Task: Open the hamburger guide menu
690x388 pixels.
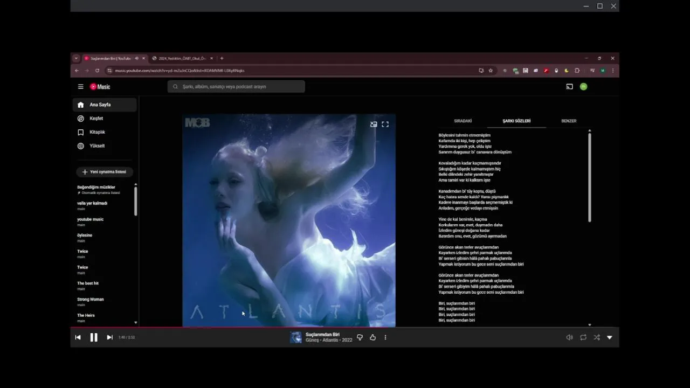Action: click(80, 87)
